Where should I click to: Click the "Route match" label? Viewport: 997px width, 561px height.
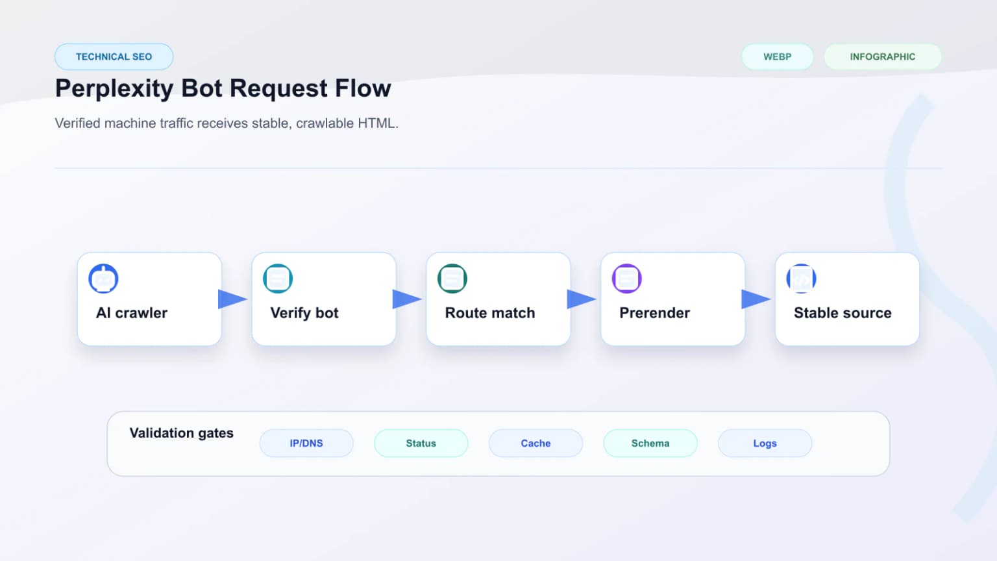(x=490, y=313)
